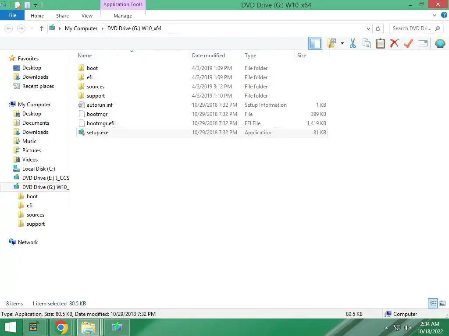The width and height of the screenshot is (449, 336).
Task: Click DVD Drive (G:) W10_x64 breadcrumb
Action: tap(134, 28)
